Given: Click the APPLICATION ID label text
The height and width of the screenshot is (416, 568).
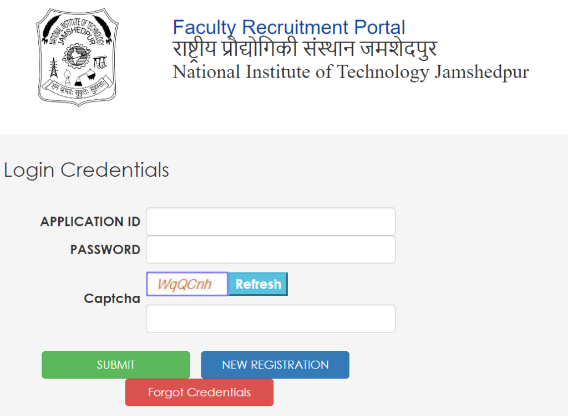Looking at the screenshot, I should pos(90,221).
